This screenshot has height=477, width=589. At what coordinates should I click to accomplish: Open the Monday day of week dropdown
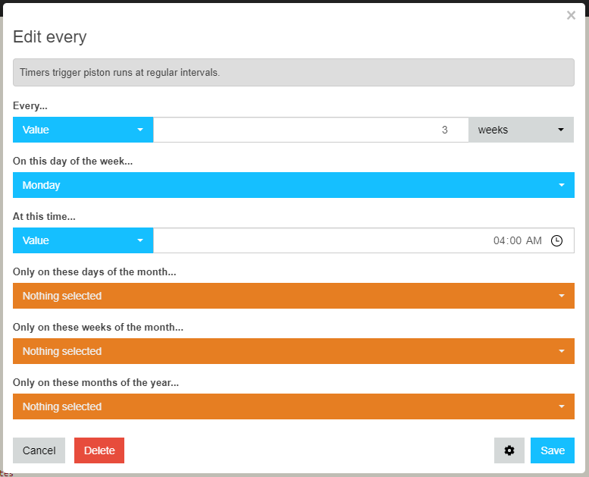[x=293, y=185]
